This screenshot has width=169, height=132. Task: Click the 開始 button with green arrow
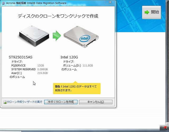click(151, 12)
